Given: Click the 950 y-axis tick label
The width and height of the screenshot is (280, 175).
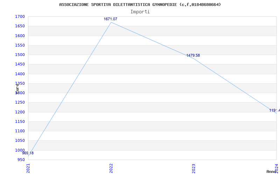Looking at the screenshot, I should (x=21, y=160).
